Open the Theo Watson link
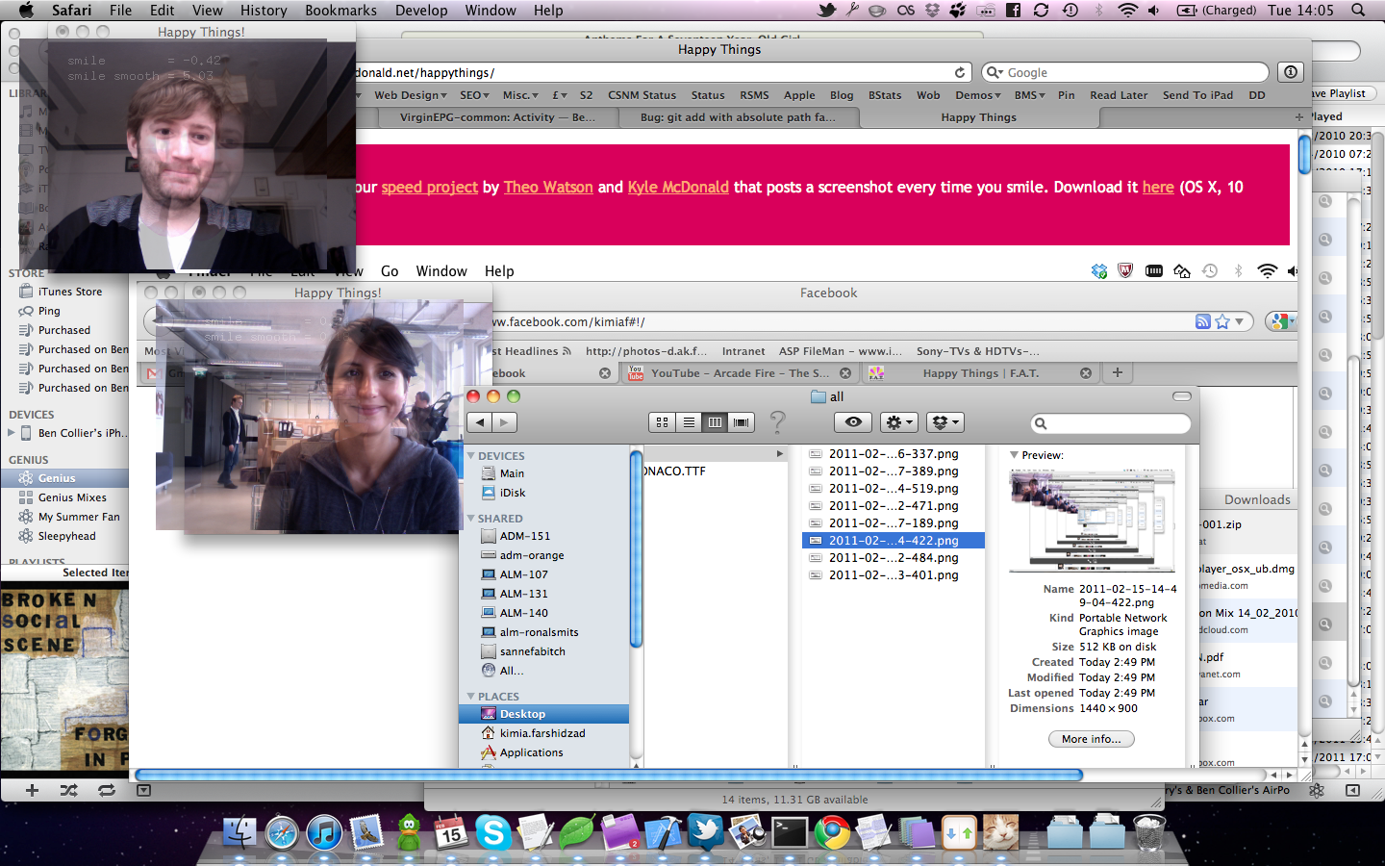This screenshot has width=1385, height=866. point(548,187)
